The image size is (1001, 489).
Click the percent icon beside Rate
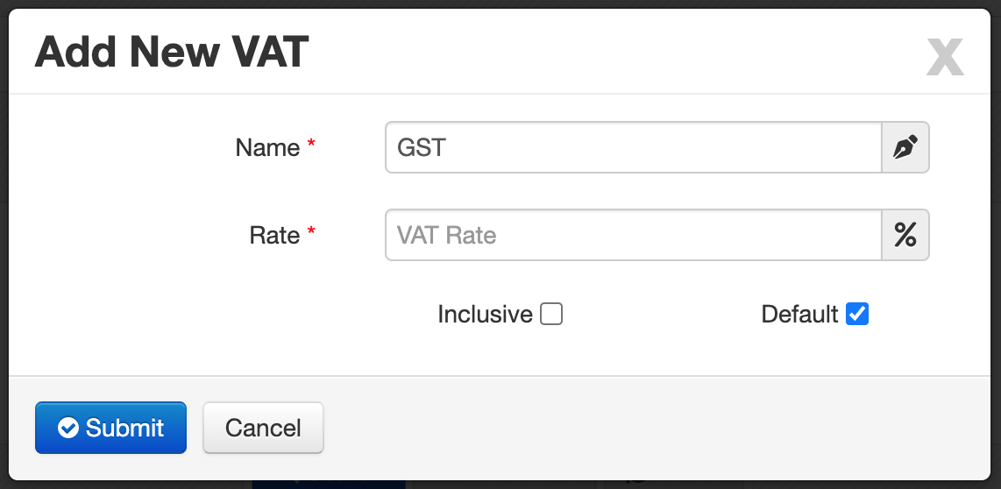pyautogui.click(x=905, y=235)
